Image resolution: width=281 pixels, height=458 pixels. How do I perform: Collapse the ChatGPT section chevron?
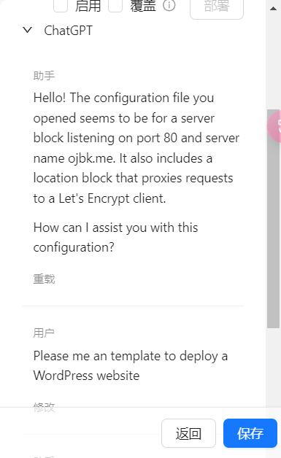coord(28,30)
